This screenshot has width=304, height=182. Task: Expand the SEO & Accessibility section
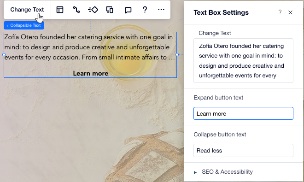223,172
